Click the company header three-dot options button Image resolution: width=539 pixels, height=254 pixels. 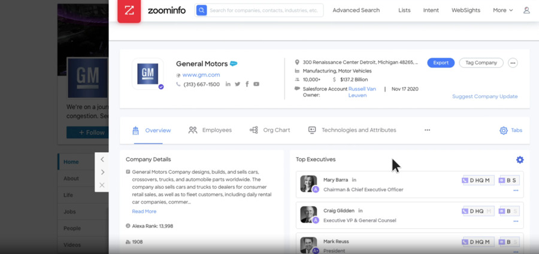coord(513,63)
